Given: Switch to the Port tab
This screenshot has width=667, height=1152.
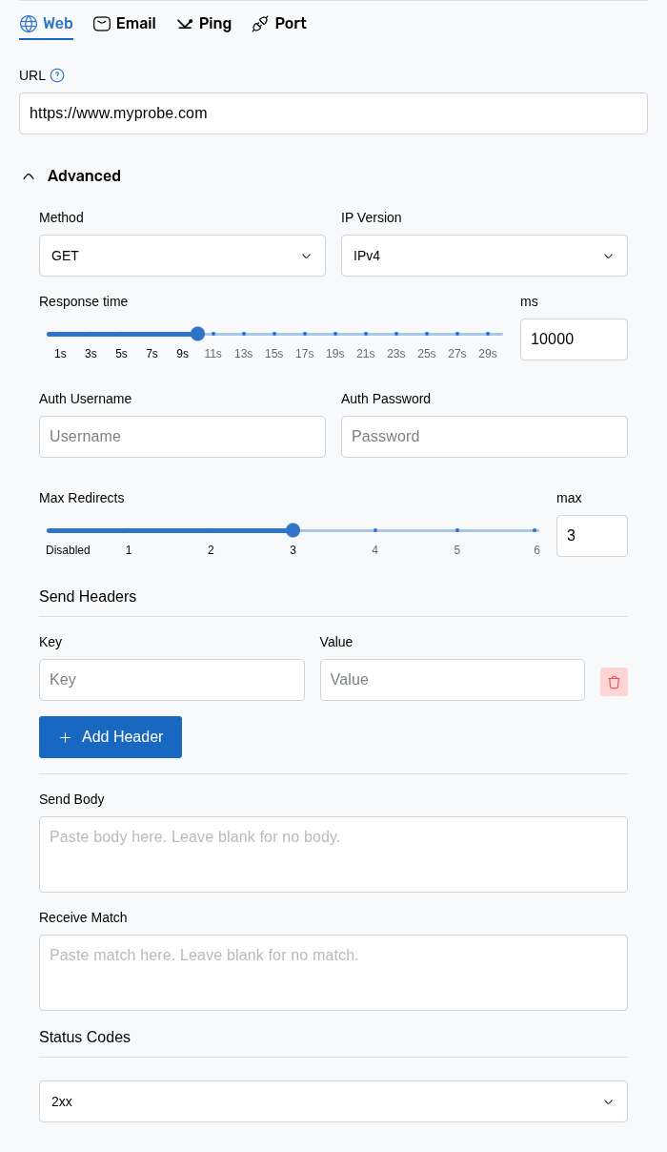Looking at the screenshot, I should coord(278,23).
